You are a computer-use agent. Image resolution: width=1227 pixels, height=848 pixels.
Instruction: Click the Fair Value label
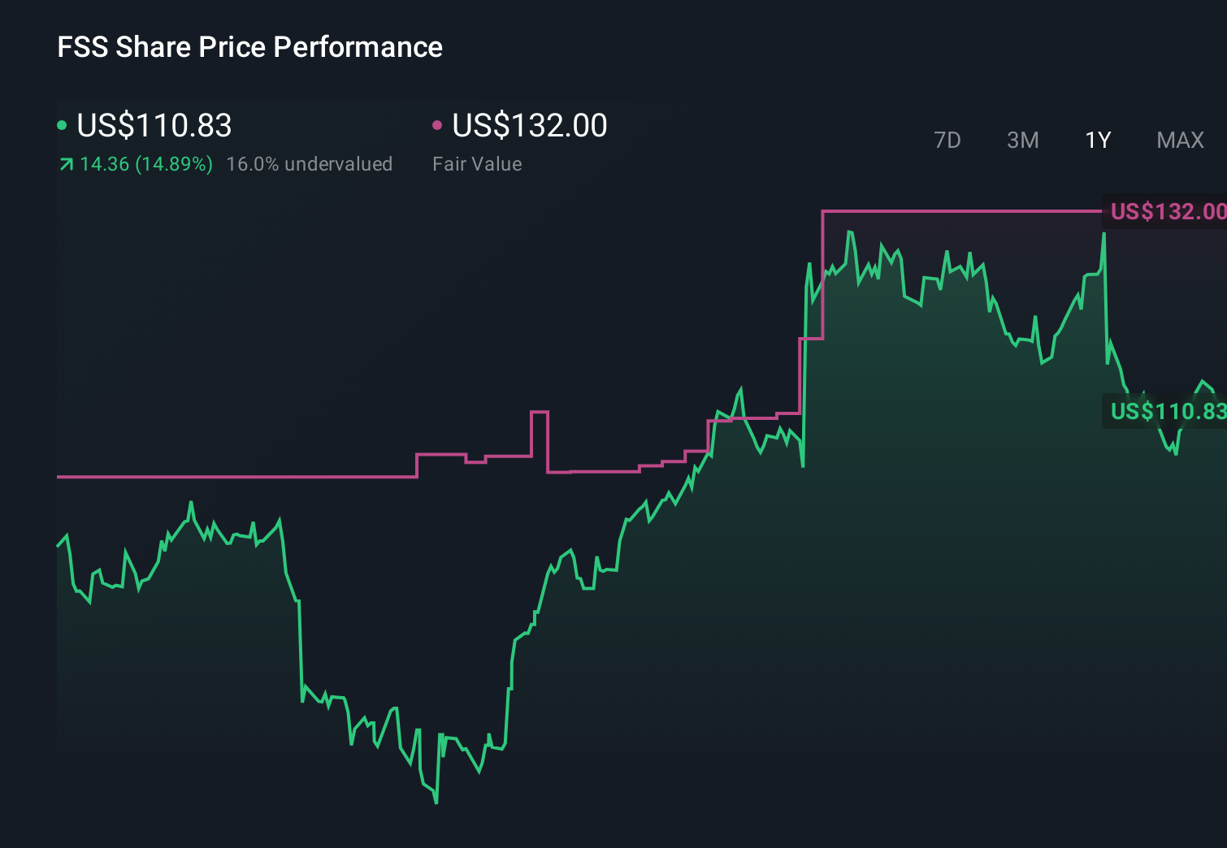[478, 163]
